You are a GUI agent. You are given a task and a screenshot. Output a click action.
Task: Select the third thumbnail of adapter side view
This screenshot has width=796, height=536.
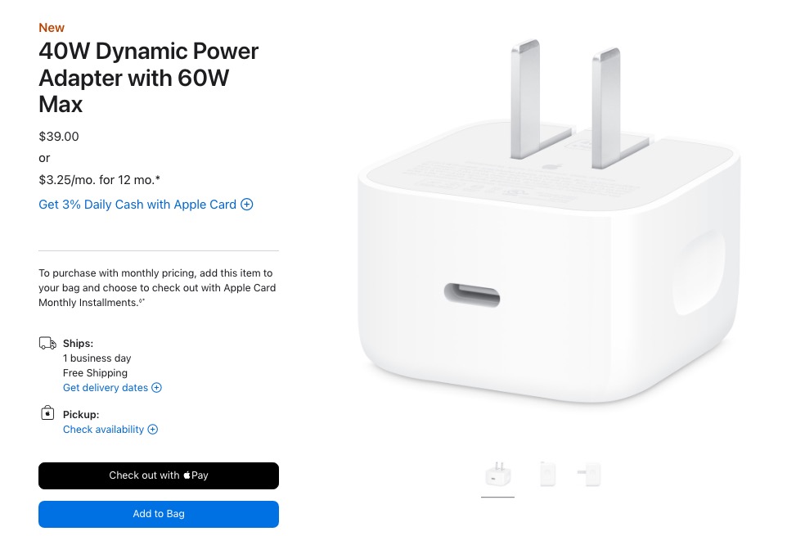[589, 475]
